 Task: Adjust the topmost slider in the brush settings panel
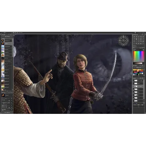(6, 98)
